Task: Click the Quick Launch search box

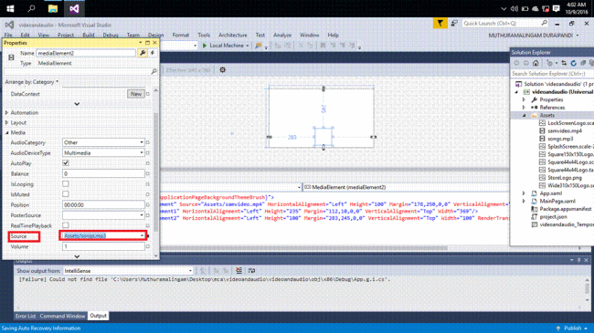Action: pos(505,24)
